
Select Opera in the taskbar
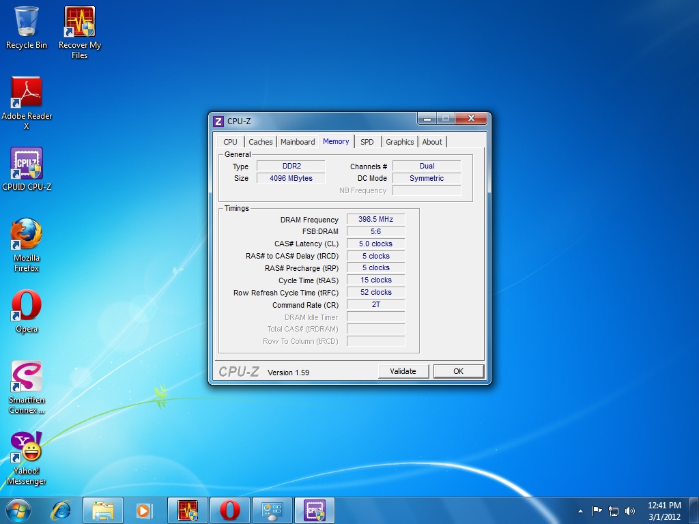[x=230, y=510]
